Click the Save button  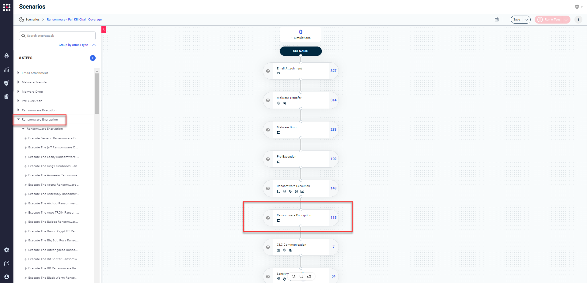point(517,20)
